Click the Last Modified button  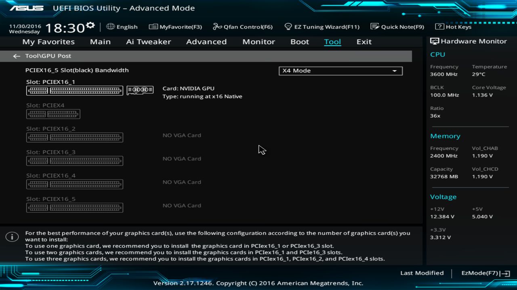[422, 273]
